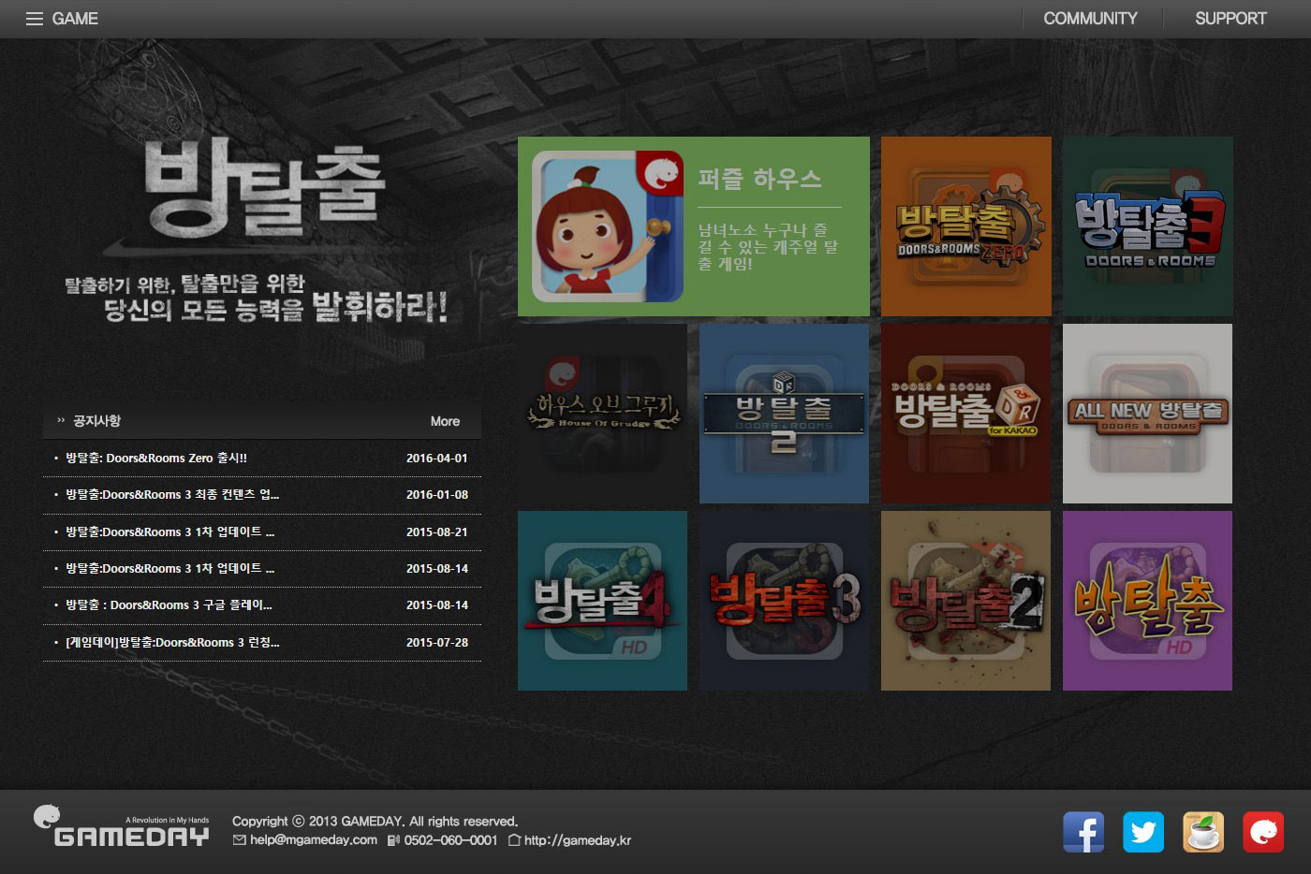This screenshot has height=874, width=1311.
Task: Go to the SUPPORT page
Action: pos(1230,19)
